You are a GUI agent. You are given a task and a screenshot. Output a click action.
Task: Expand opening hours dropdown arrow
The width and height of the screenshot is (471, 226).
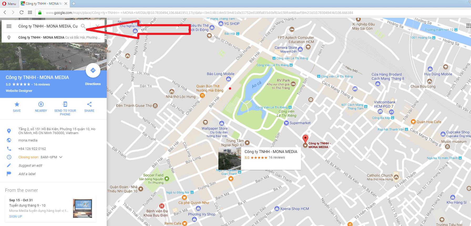point(61,157)
